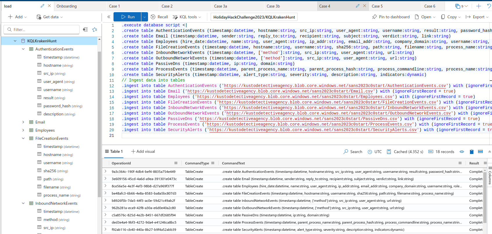Expand the result row 3e609156-45cd-4a6d
Viewport: 492px width, 234px height.
(105, 179)
